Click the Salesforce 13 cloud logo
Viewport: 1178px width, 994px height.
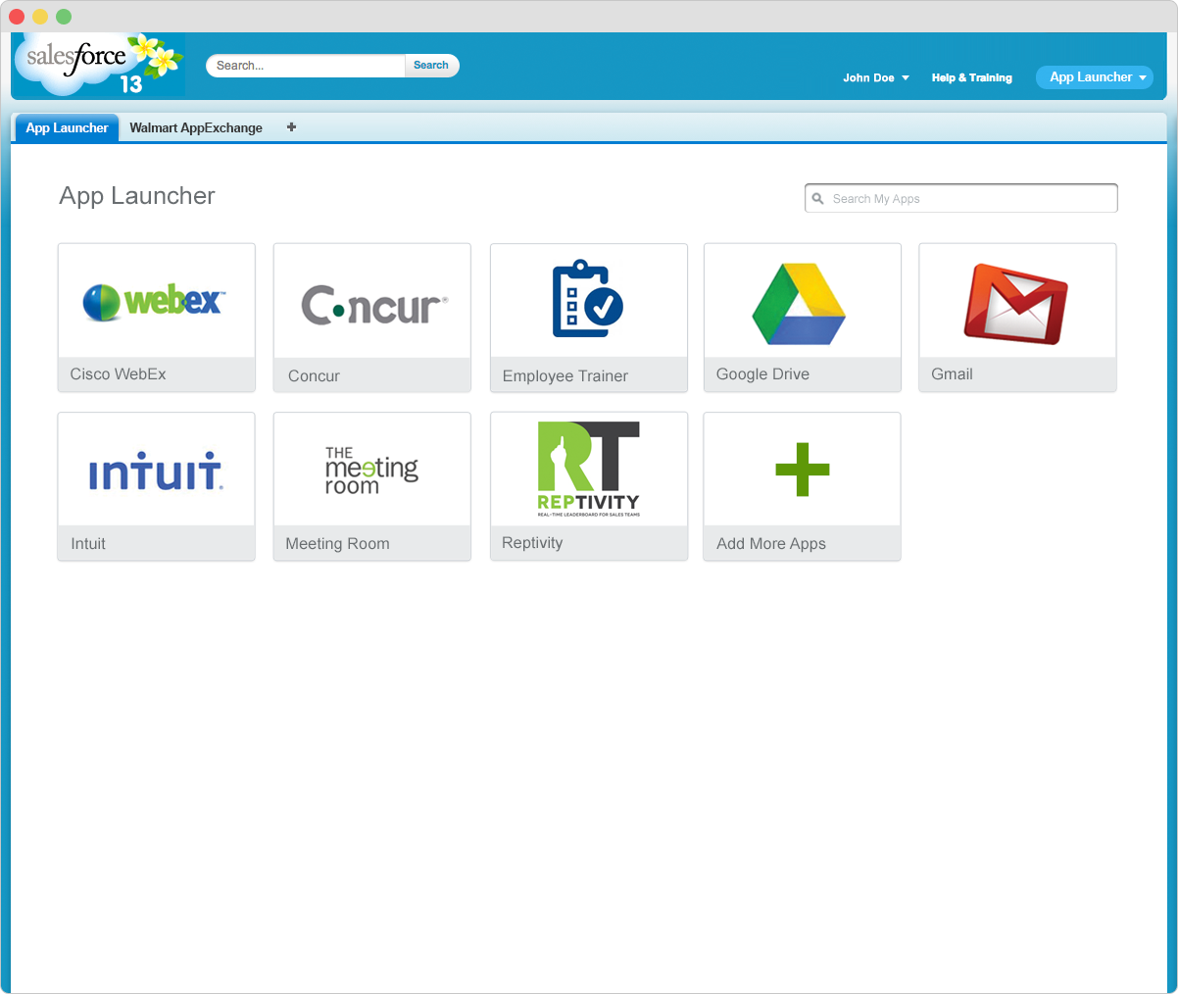coord(98,65)
